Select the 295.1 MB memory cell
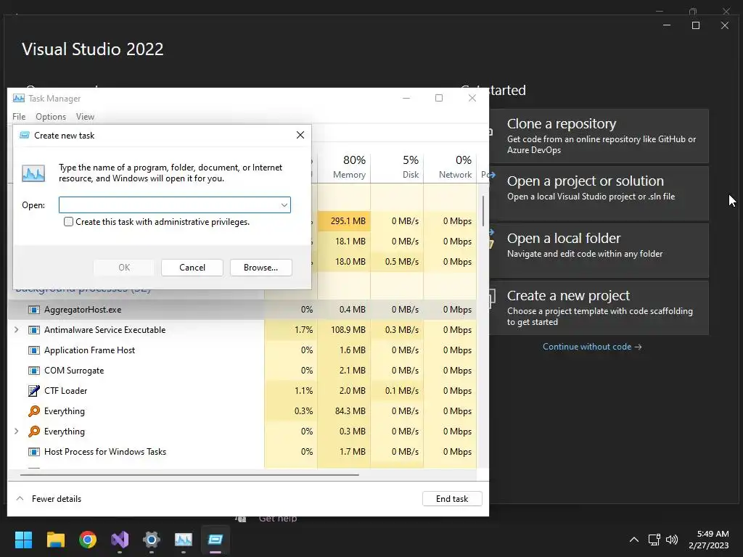Viewport: 743px width, 557px height. 345,221
